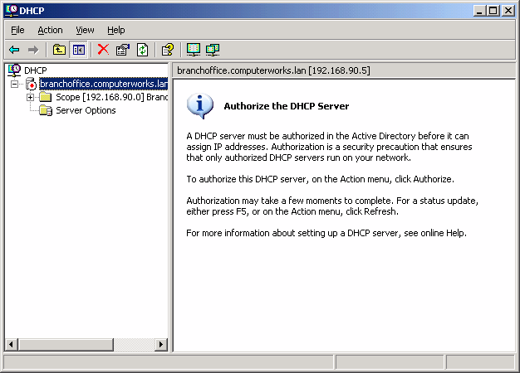Click the Forward arrow toolbar icon

point(33,50)
